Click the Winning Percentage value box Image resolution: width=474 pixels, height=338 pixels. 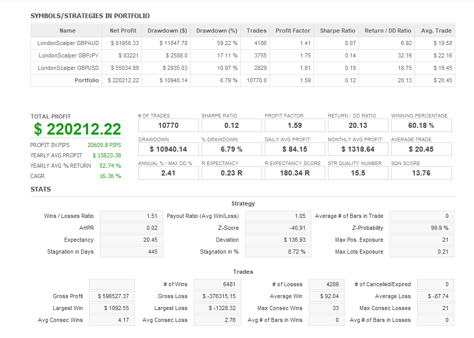coord(421,125)
